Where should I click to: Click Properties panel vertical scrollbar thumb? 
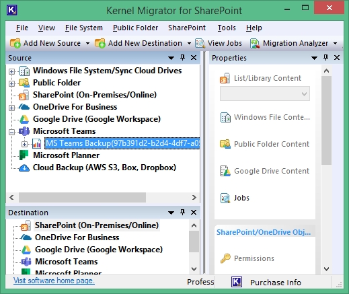click(x=326, y=120)
